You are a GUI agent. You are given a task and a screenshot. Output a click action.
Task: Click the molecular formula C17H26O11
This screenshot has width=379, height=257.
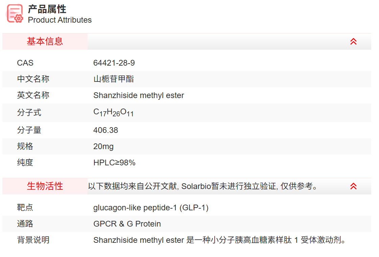click(113, 113)
